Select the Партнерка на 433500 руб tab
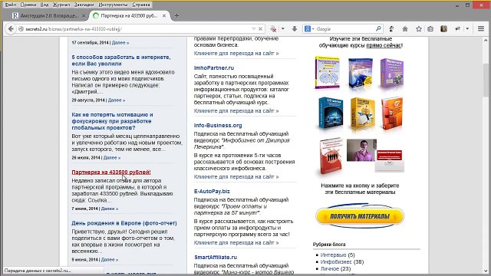Screen dimensions: 491x276 tap(129, 15)
